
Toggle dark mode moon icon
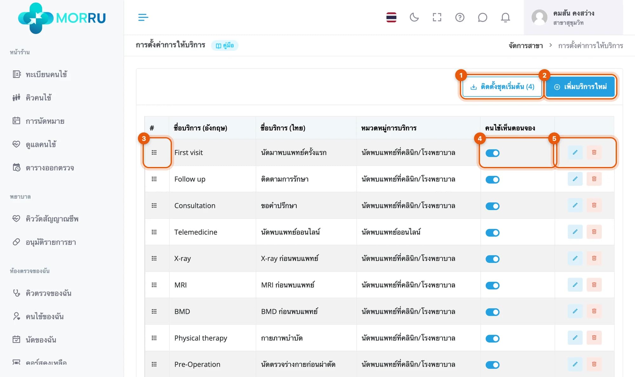pos(414,17)
